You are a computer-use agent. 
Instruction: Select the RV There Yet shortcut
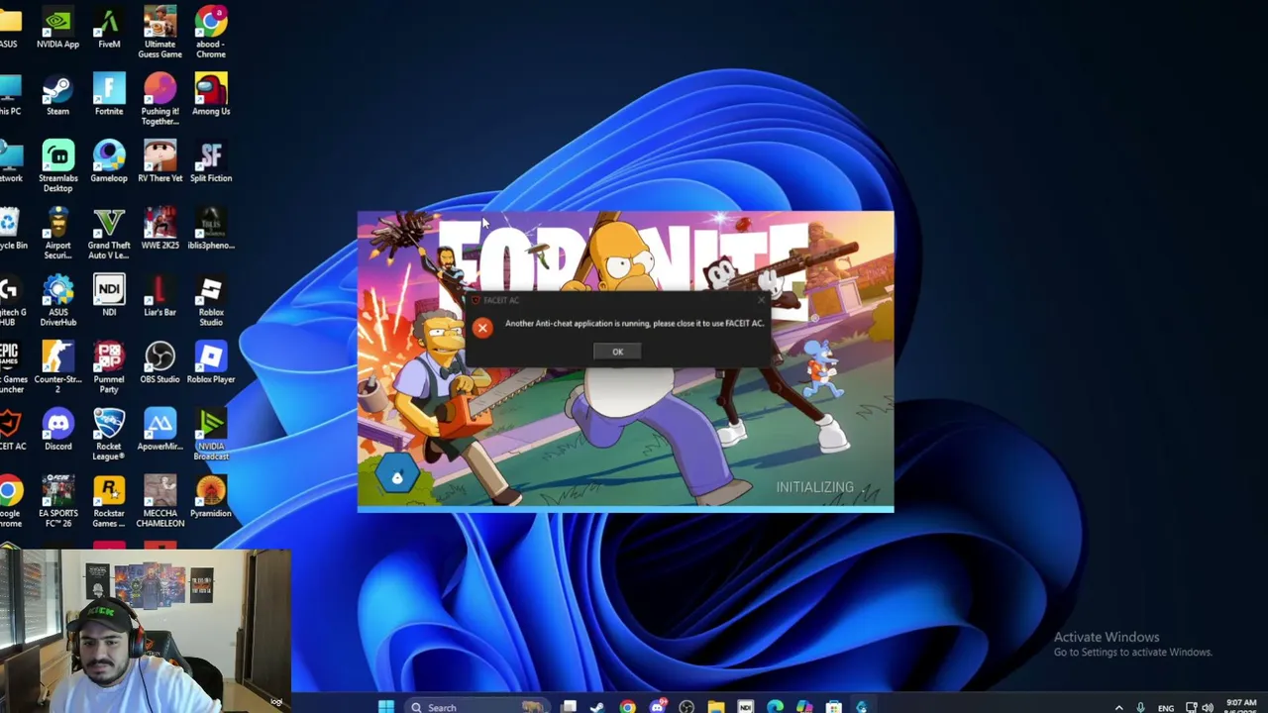pyautogui.click(x=159, y=161)
